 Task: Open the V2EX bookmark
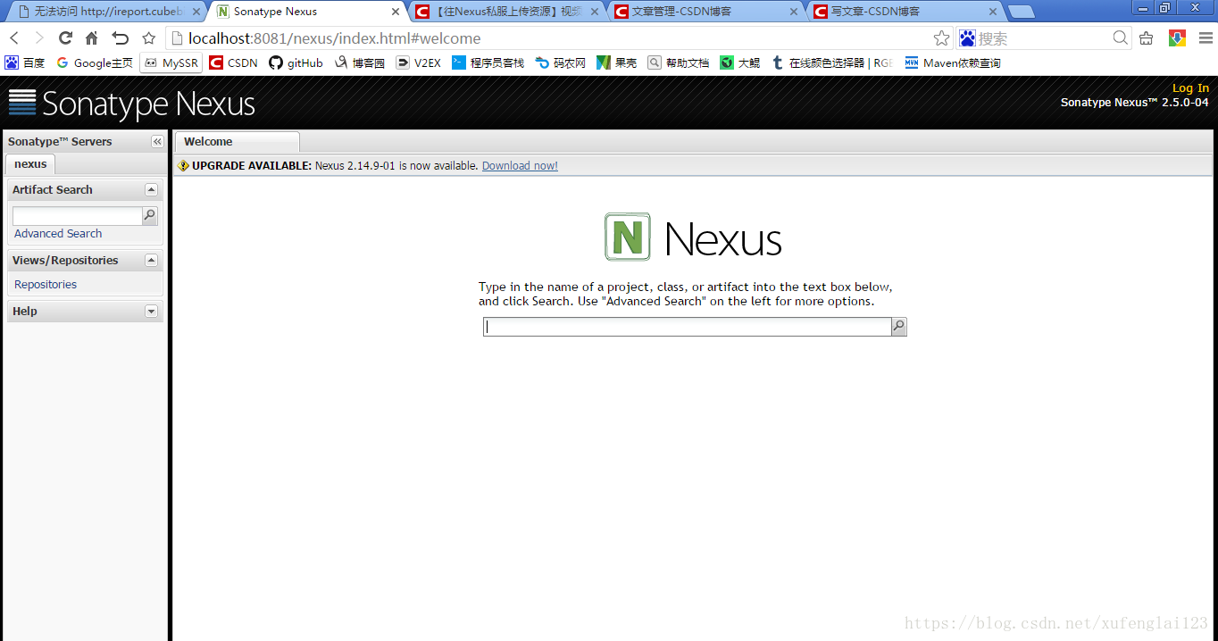(418, 62)
